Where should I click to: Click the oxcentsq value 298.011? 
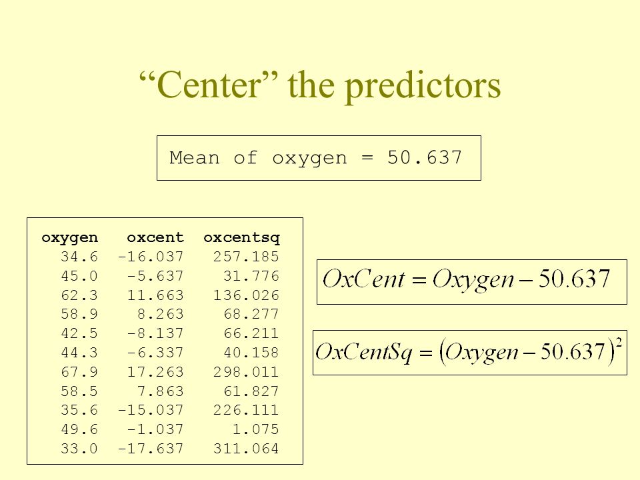(246, 372)
